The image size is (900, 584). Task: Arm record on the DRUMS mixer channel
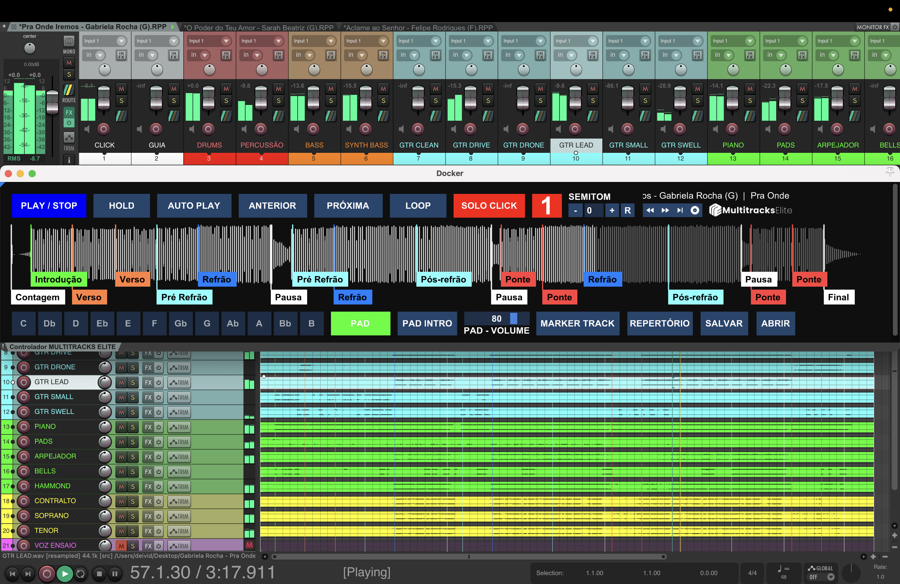(208, 129)
